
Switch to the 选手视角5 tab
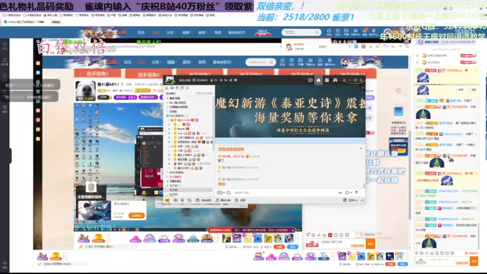(x=97, y=74)
